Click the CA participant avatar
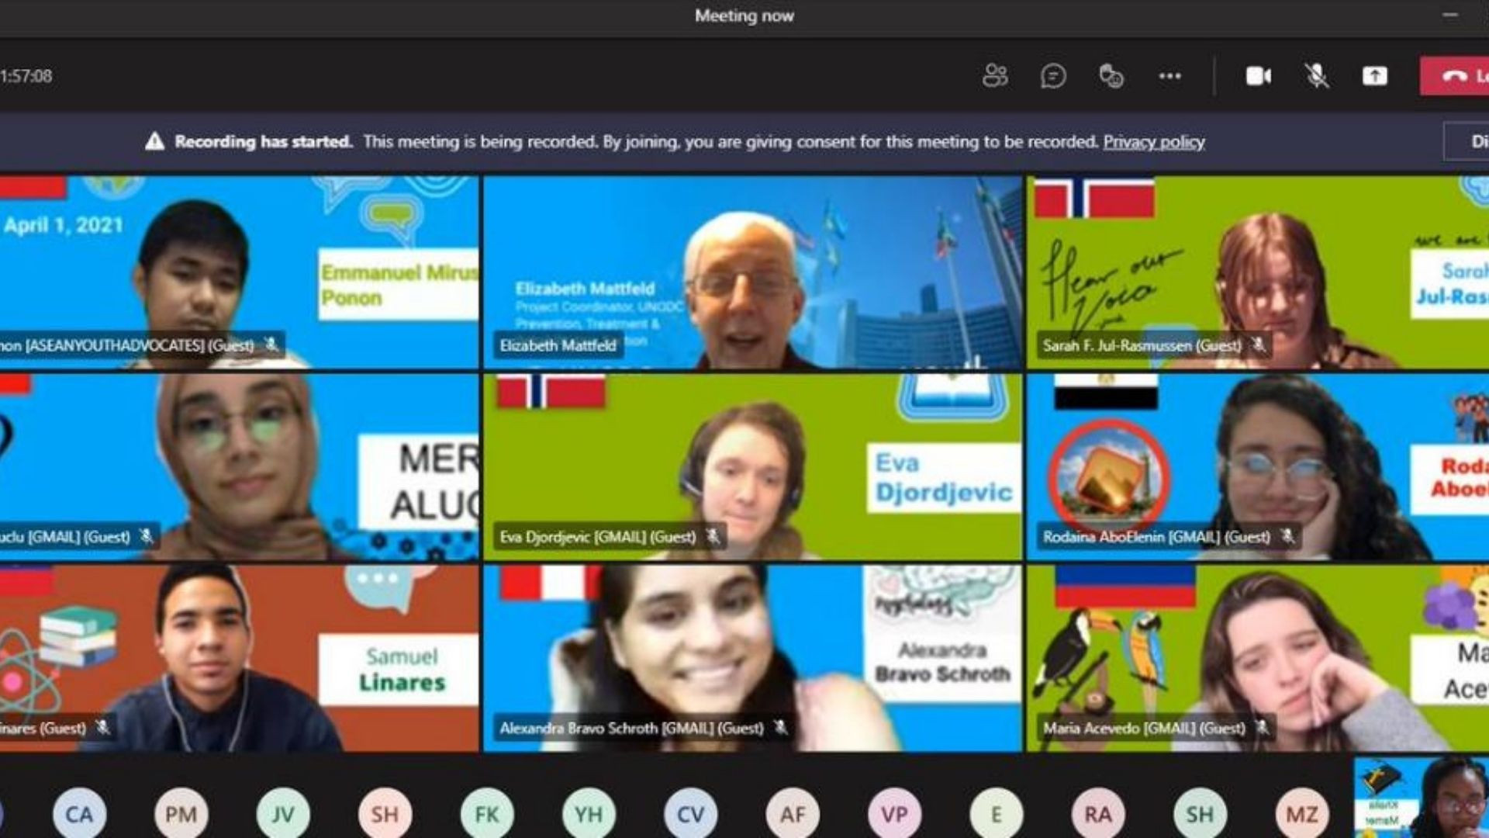 point(79,814)
